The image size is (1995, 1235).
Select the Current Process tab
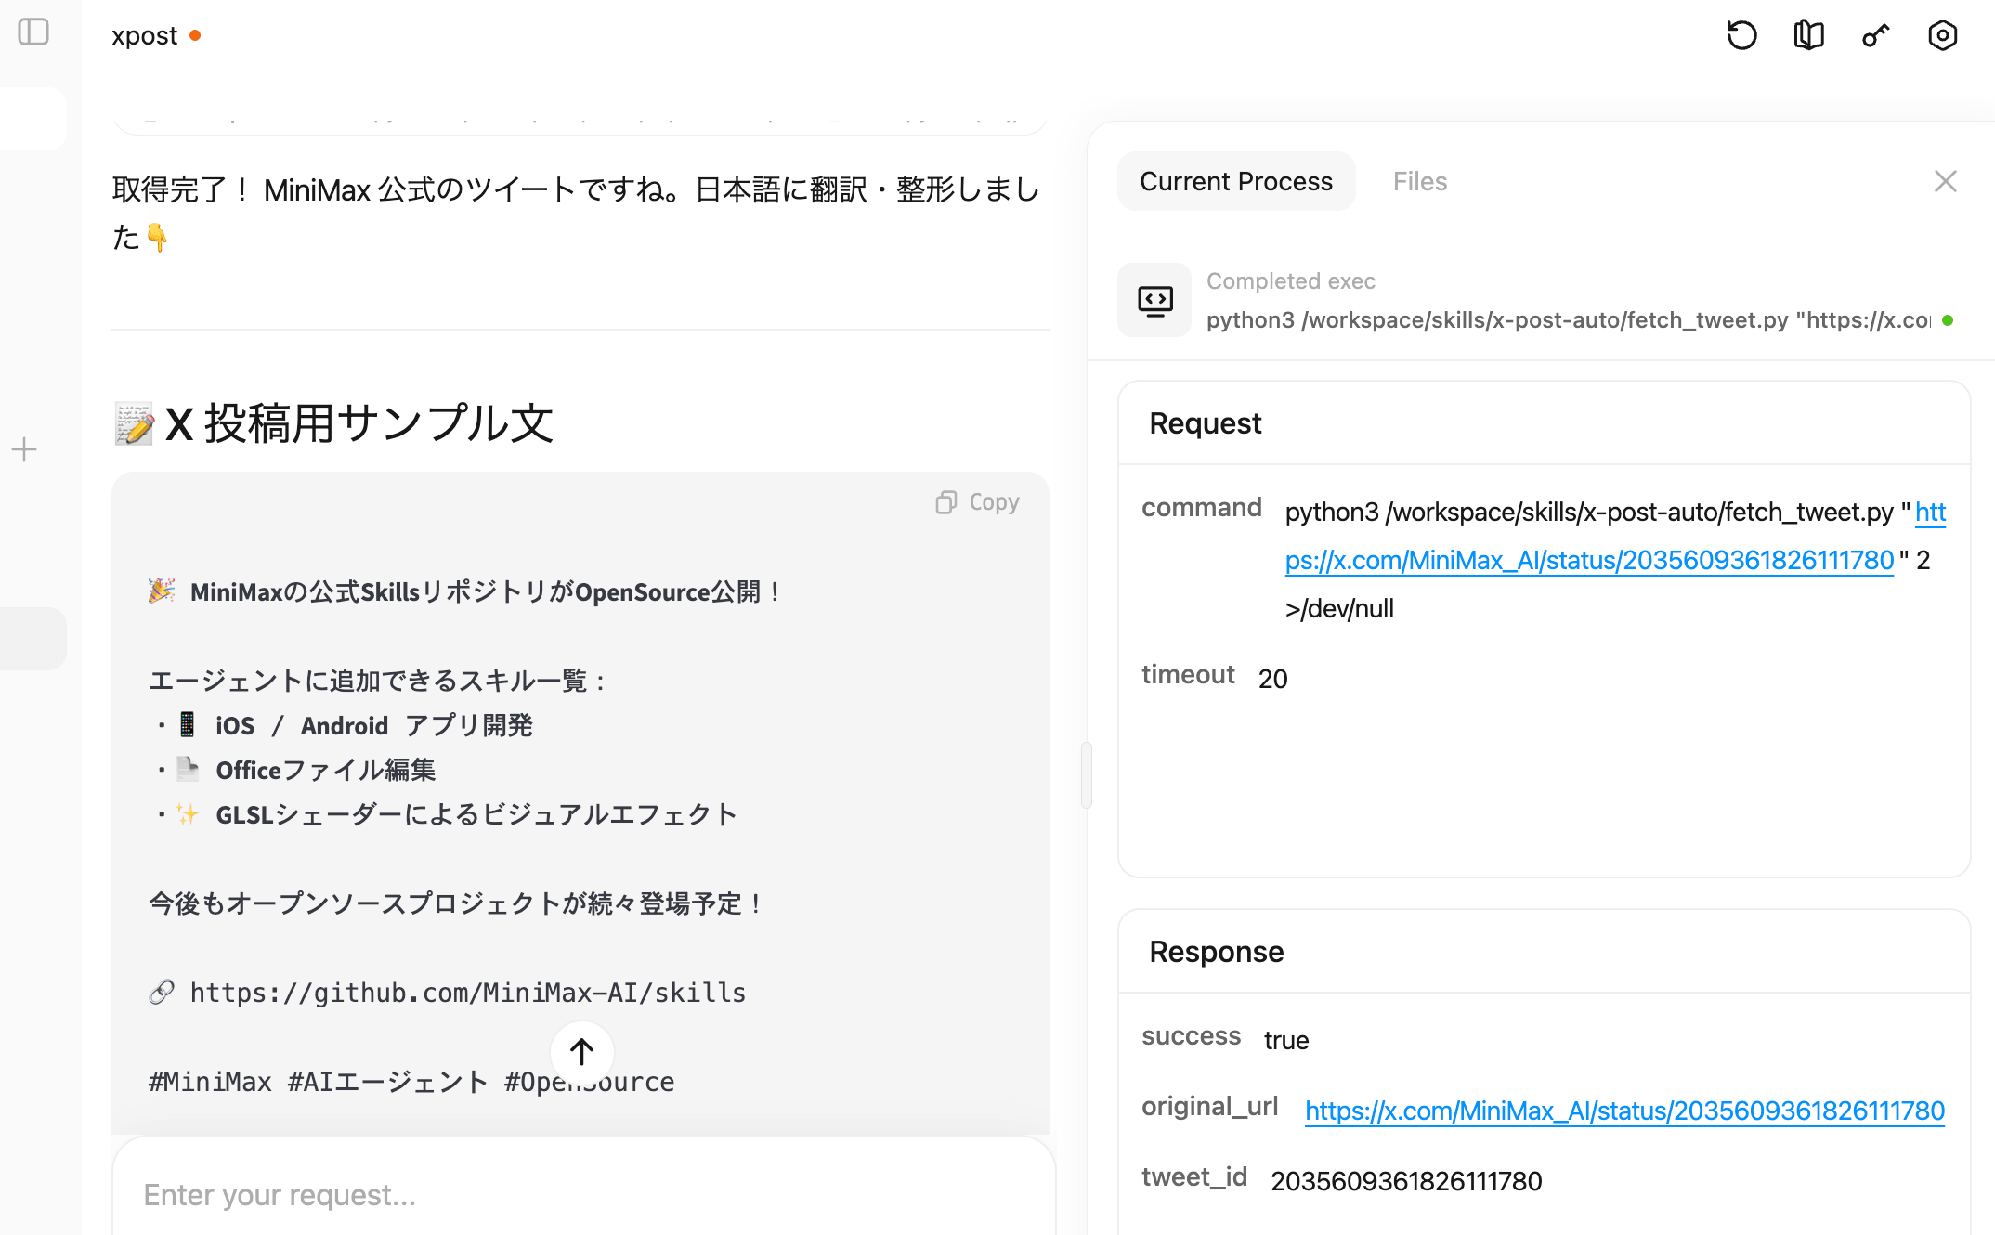click(x=1235, y=181)
